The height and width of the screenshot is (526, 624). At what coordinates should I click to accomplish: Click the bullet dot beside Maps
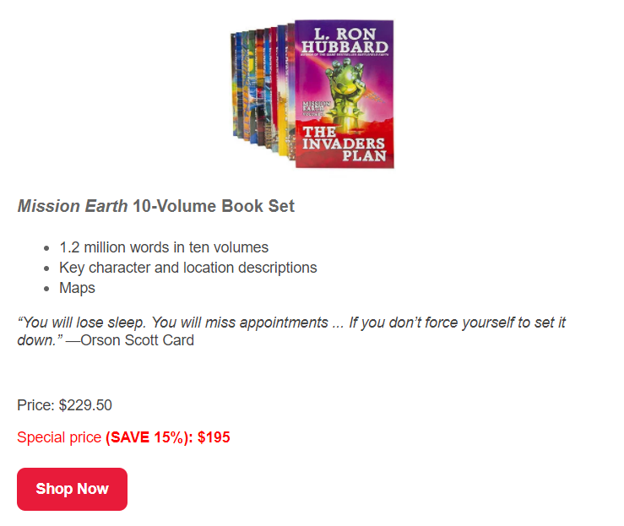click(46, 289)
